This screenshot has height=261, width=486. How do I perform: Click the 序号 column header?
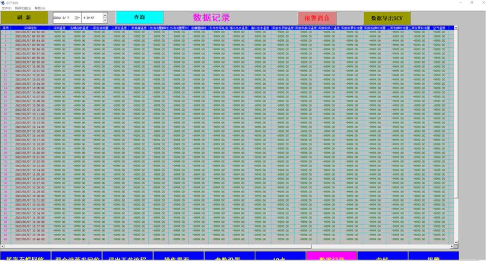[5, 28]
